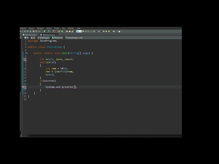Viewport: 219px width, 164px height.
Task: Open the Refactor menu
Action: tap(23, 28)
